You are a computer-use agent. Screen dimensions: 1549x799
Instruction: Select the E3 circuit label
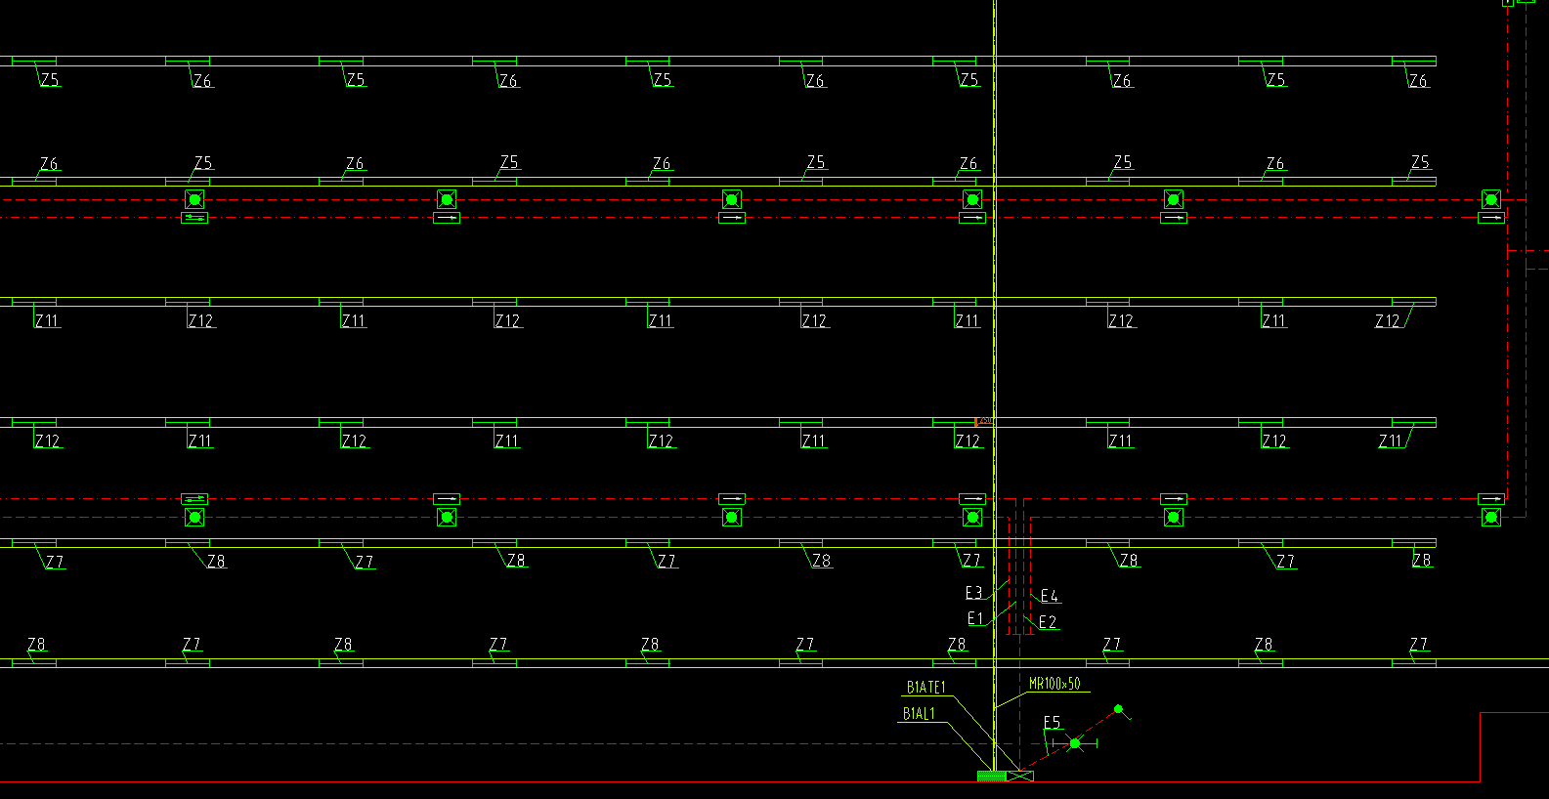(x=973, y=593)
